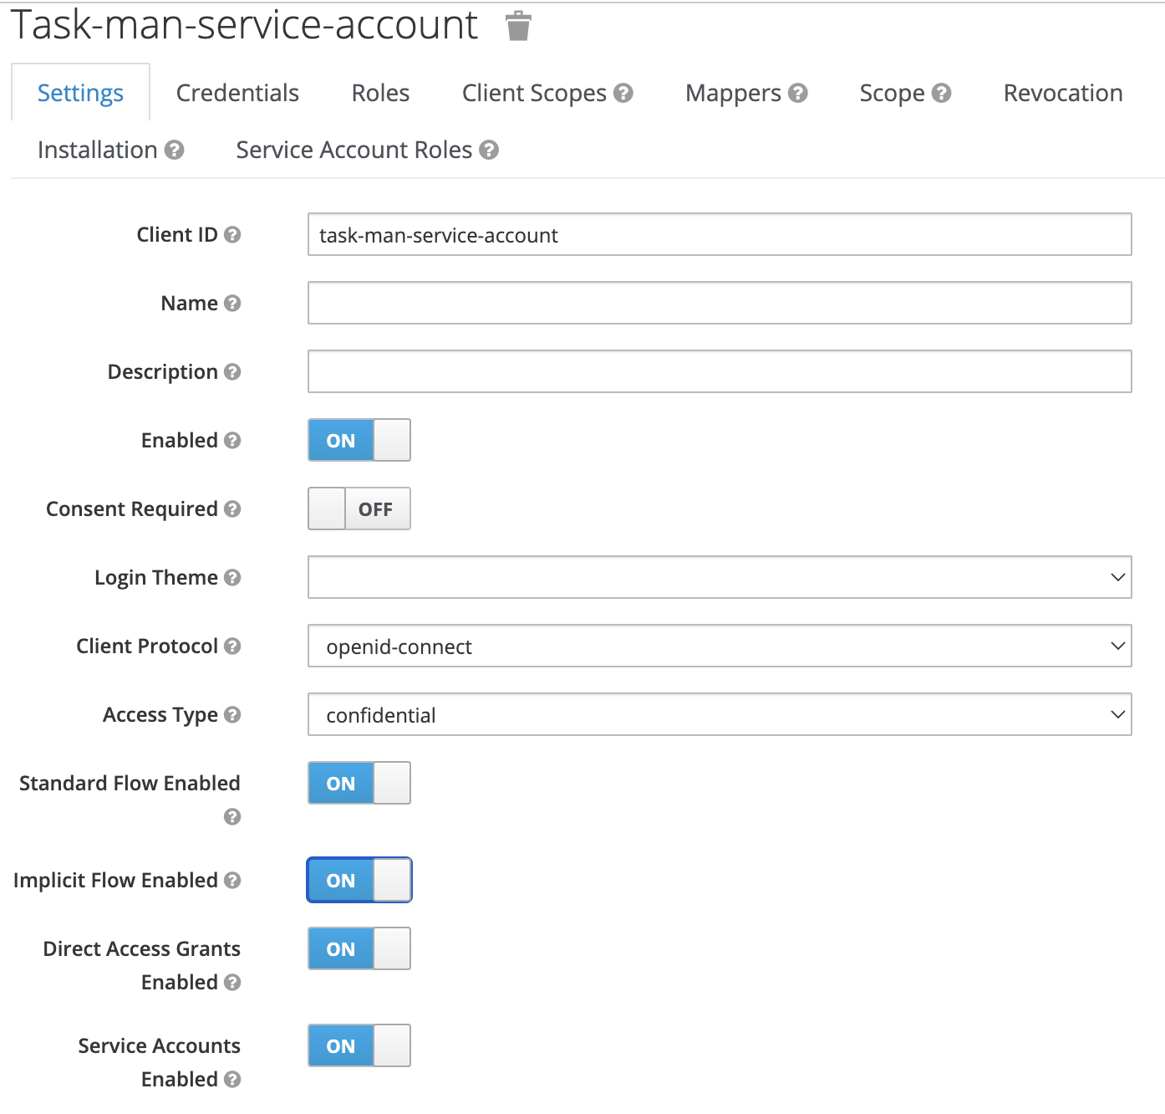This screenshot has height=1114, width=1165.
Task: Click help icon beside Client Scopes tab
Action: 623,93
